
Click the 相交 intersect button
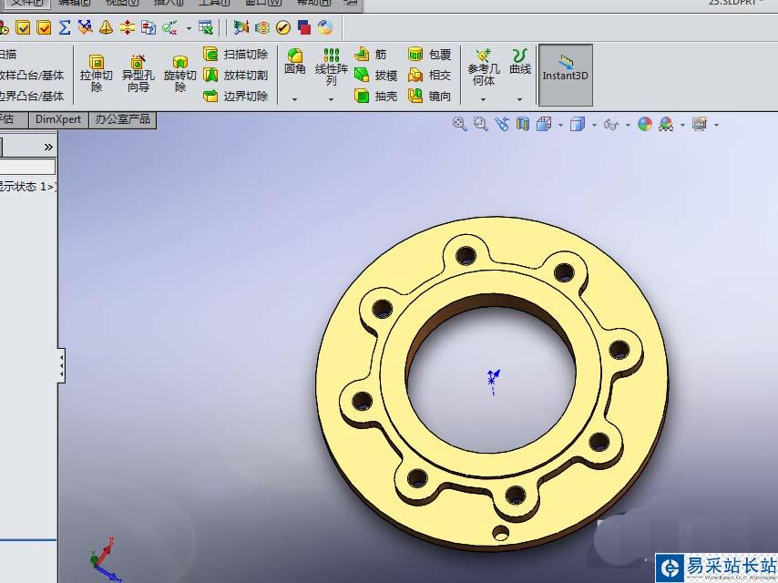coord(429,75)
